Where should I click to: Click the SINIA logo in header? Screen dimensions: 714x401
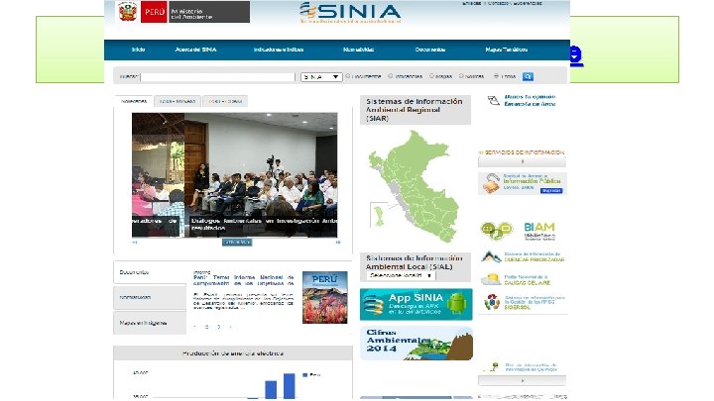pyautogui.click(x=350, y=13)
